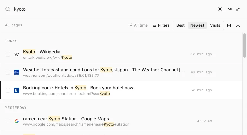Check the ramen near Kyoto Station checkbox
The width and height of the screenshot is (247, 135).
click(8, 121)
